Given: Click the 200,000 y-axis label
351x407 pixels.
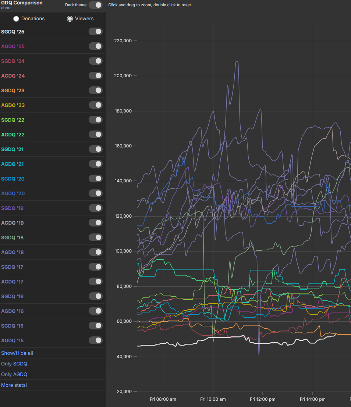Looking at the screenshot, I should click(123, 76).
